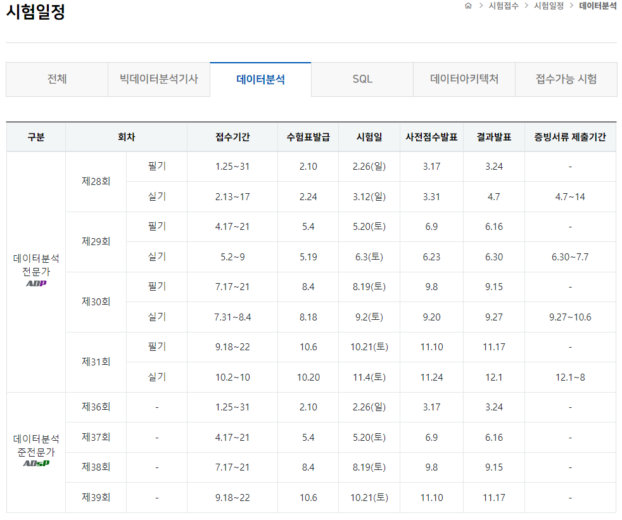
Task: Click the 제37회 row label
Action: pyautogui.click(x=96, y=438)
